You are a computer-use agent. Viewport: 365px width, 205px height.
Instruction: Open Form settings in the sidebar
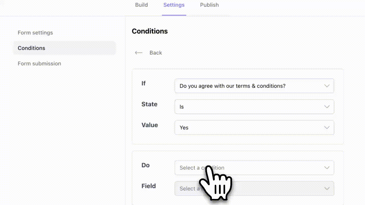coord(35,33)
